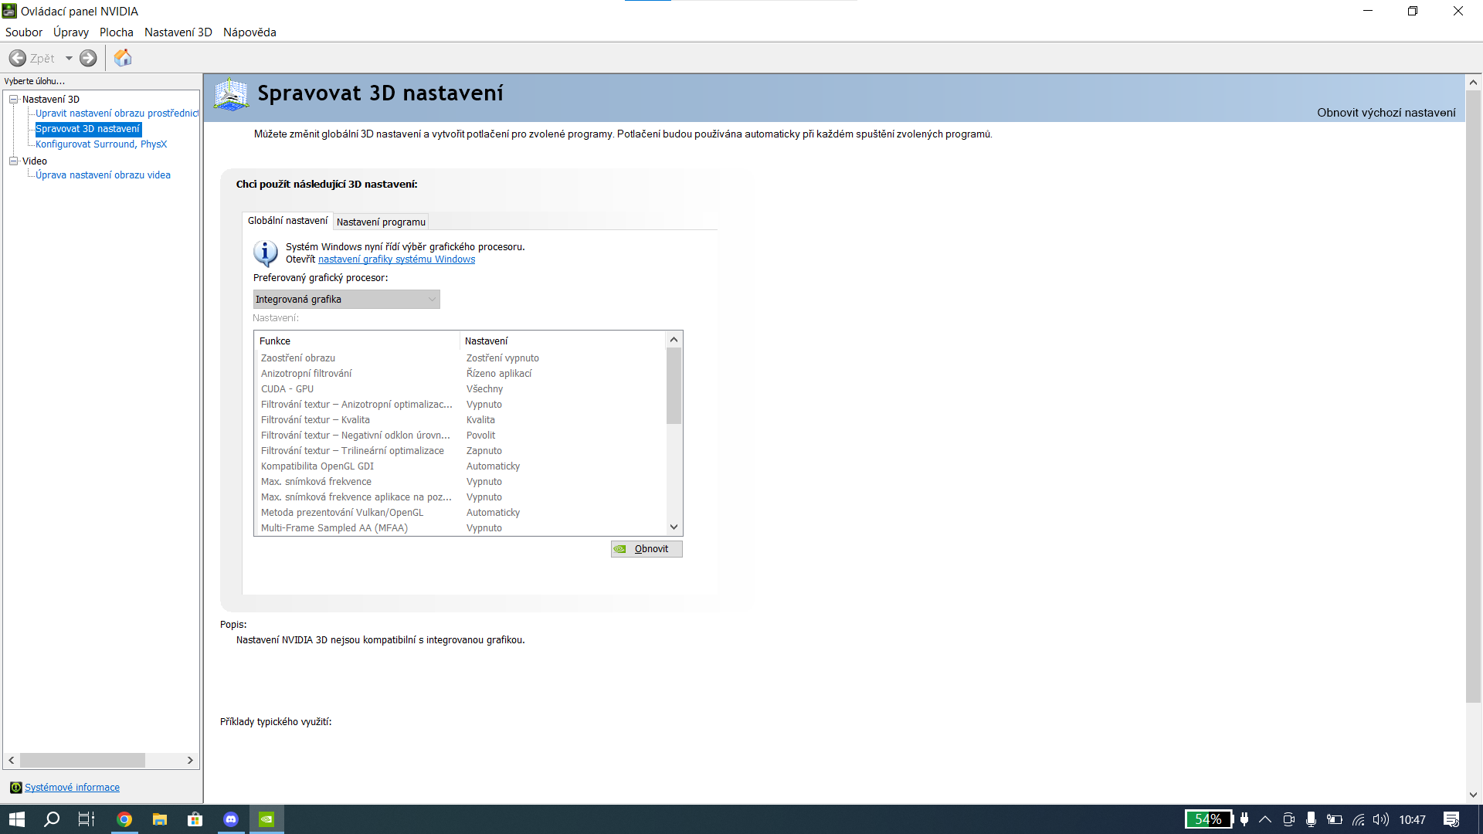Open the back history dropdown arrow
This screenshot has height=834, width=1483.
click(69, 58)
